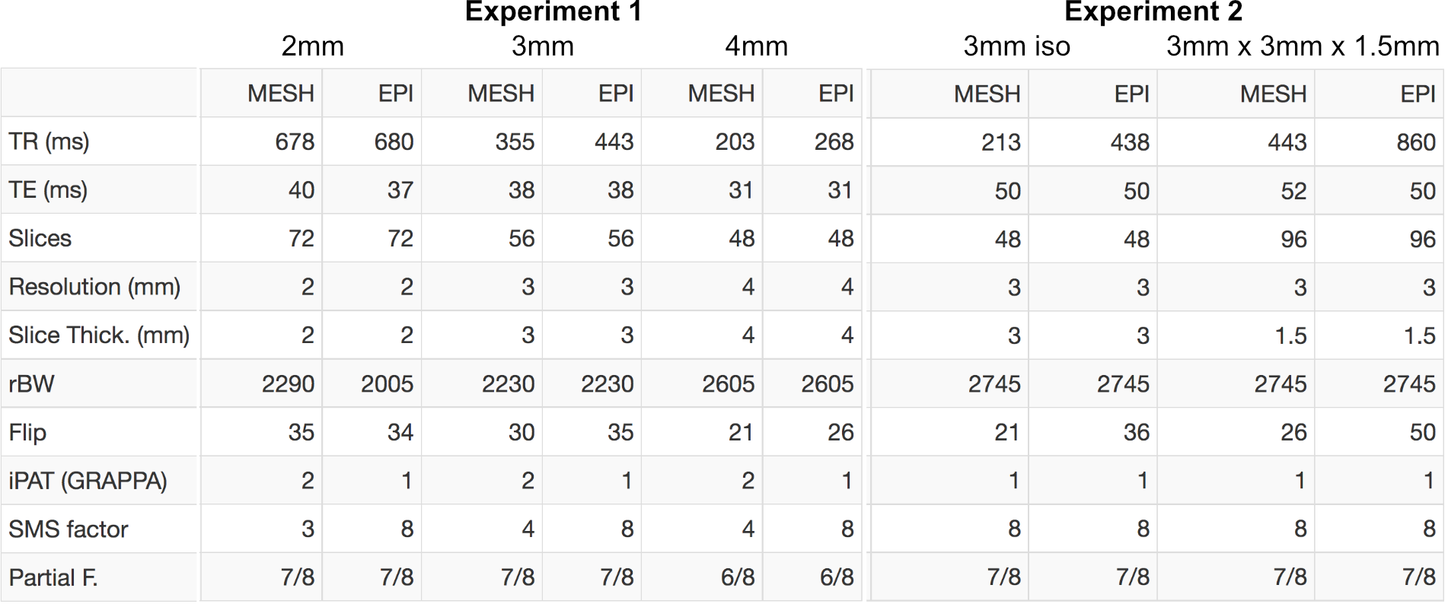Click the Experiment 1 heading
The image size is (1448, 604).
(x=553, y=12)
